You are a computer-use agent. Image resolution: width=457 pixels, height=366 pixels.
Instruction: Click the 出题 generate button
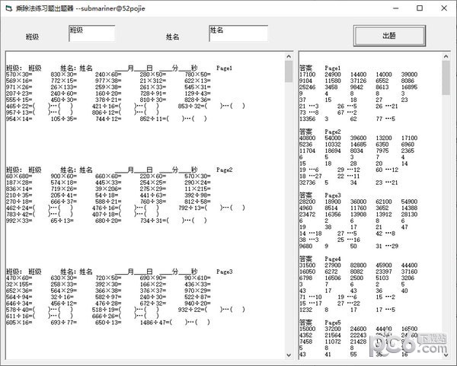389,36
